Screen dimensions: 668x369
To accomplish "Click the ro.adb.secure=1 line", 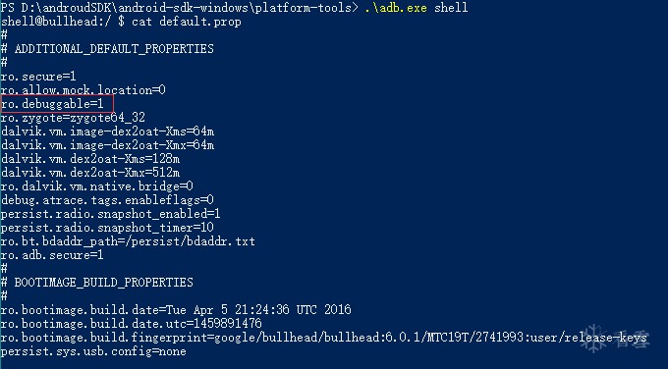I will click(52, 255).
